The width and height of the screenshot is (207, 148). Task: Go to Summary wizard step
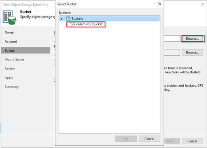point(11,87)
